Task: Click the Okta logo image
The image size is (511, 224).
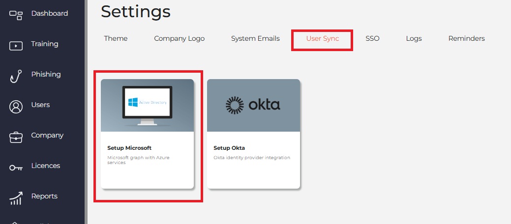Action: (x=253, y=105)
